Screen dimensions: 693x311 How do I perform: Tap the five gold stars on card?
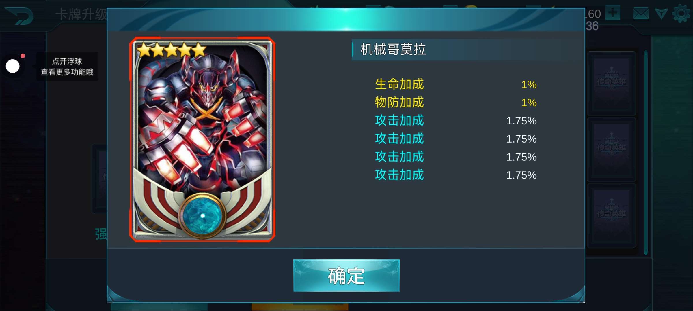[x=171, y=50]
